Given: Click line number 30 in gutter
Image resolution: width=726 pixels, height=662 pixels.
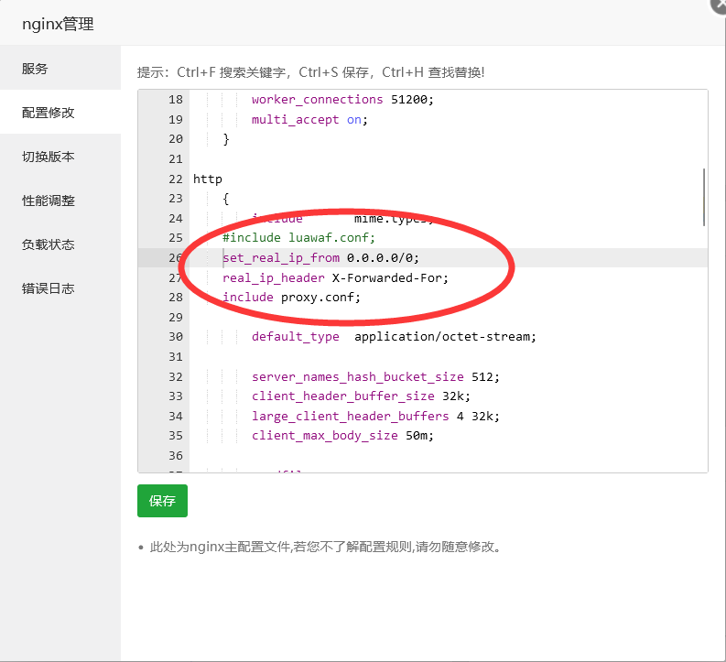Looking at the screenshot, I should point(176,337).
